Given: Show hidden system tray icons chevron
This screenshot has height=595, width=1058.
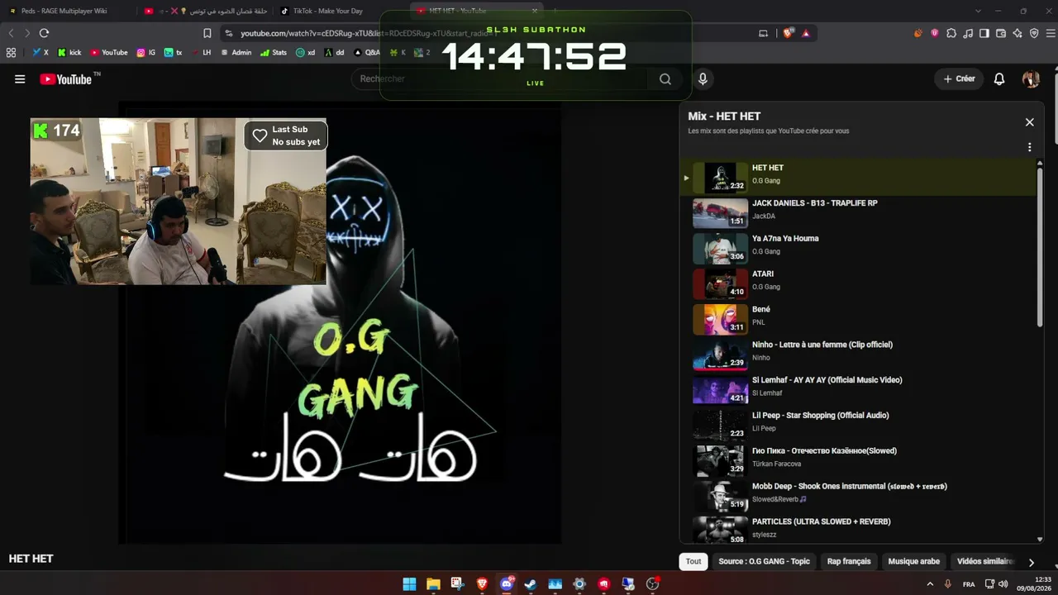Looking at the screenshot, I should pyautogui.click(x=930, y=584).
